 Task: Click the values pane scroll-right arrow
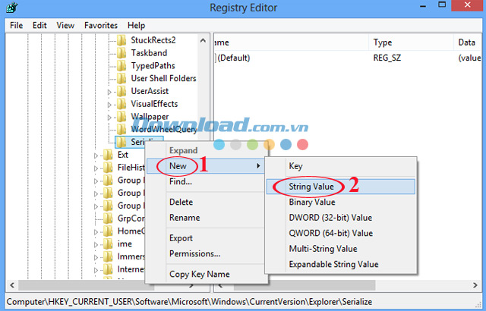pyautogui.click(x=475, y=285)
